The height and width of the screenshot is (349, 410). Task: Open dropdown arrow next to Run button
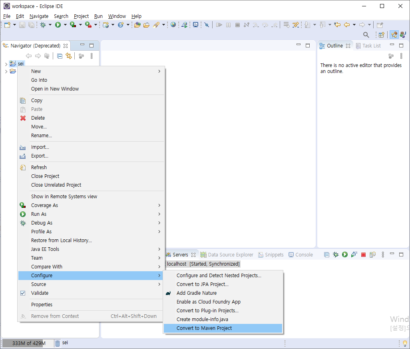(65, 25)
